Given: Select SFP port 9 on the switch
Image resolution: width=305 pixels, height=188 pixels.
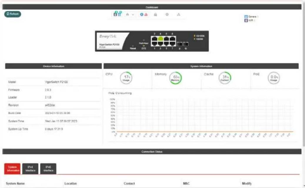Looking at the screenshot, I should coord(179,44).
